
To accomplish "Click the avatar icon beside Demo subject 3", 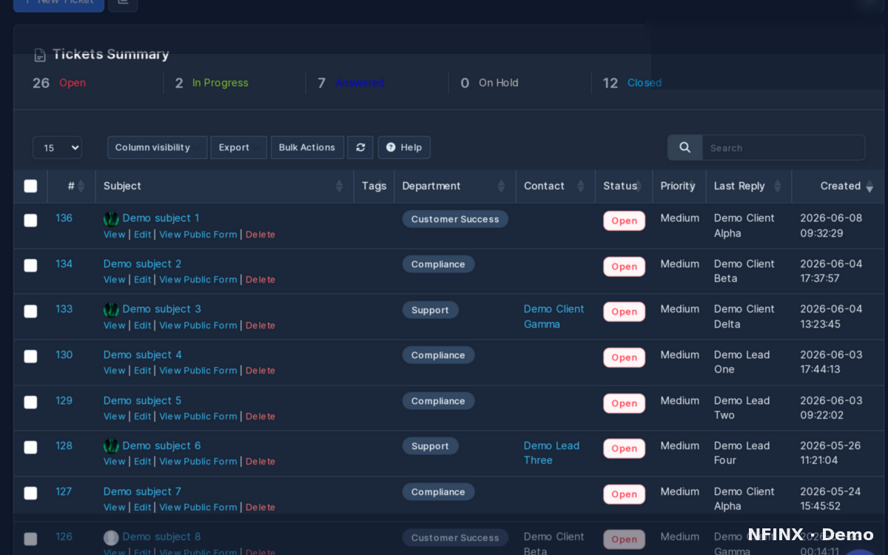I will point(111,309).
